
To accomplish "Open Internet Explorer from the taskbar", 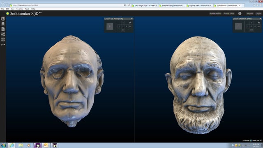I will tap(12, 145).
